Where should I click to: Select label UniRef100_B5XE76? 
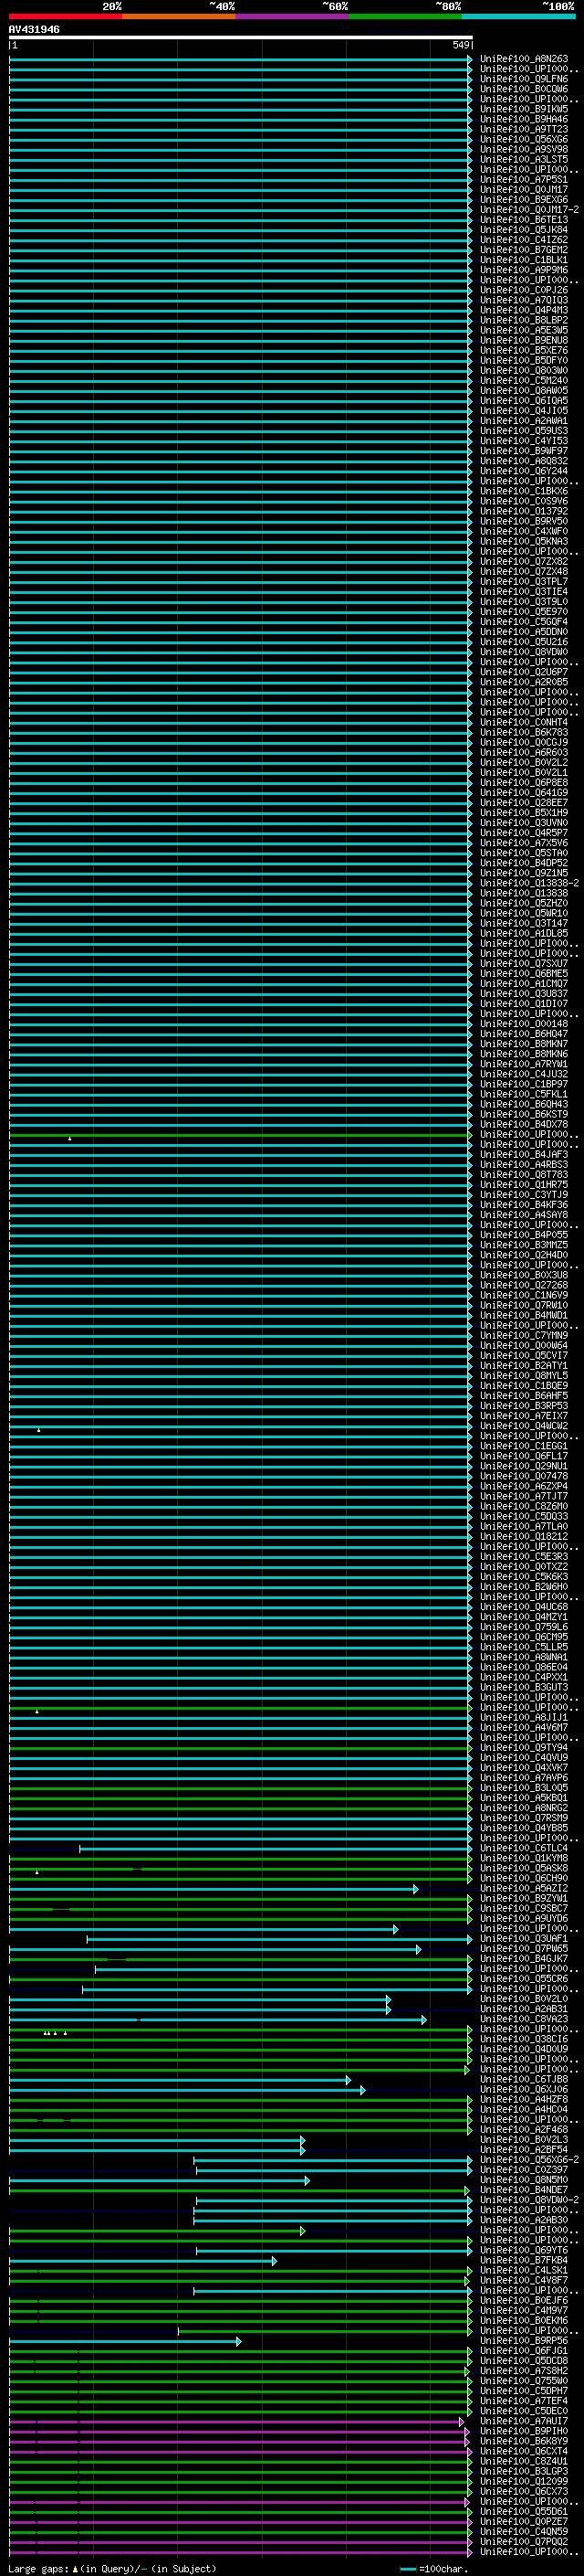(524, 350)
